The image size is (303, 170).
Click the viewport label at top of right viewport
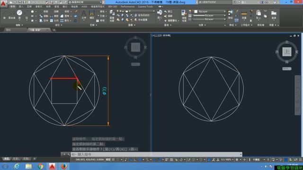click(161, 36)
